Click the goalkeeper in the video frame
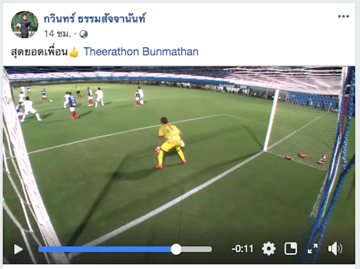The width and height of the screenshot is (360, 269). 170,143
